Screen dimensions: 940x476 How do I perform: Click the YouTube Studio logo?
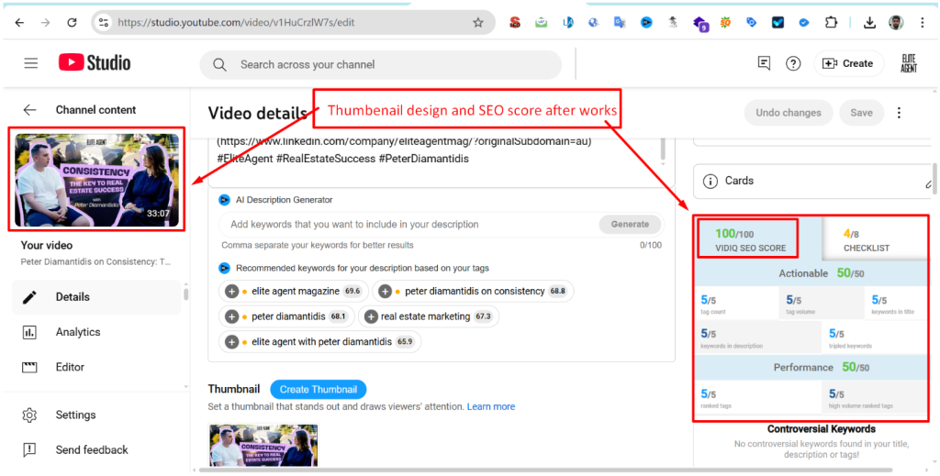[x=95, y=62]
